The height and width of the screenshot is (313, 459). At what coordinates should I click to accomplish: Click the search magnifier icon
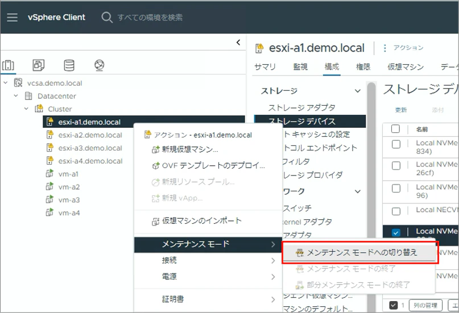click(x=107, y=17)
